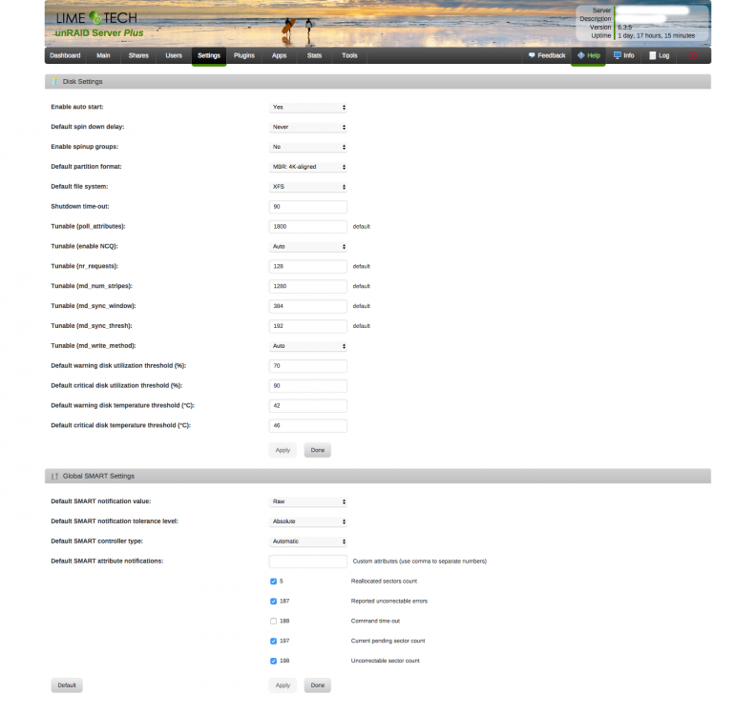The image size is (756, 715).
Task: Click the md_num_stripes input field
Action: [x=307, y=286]
